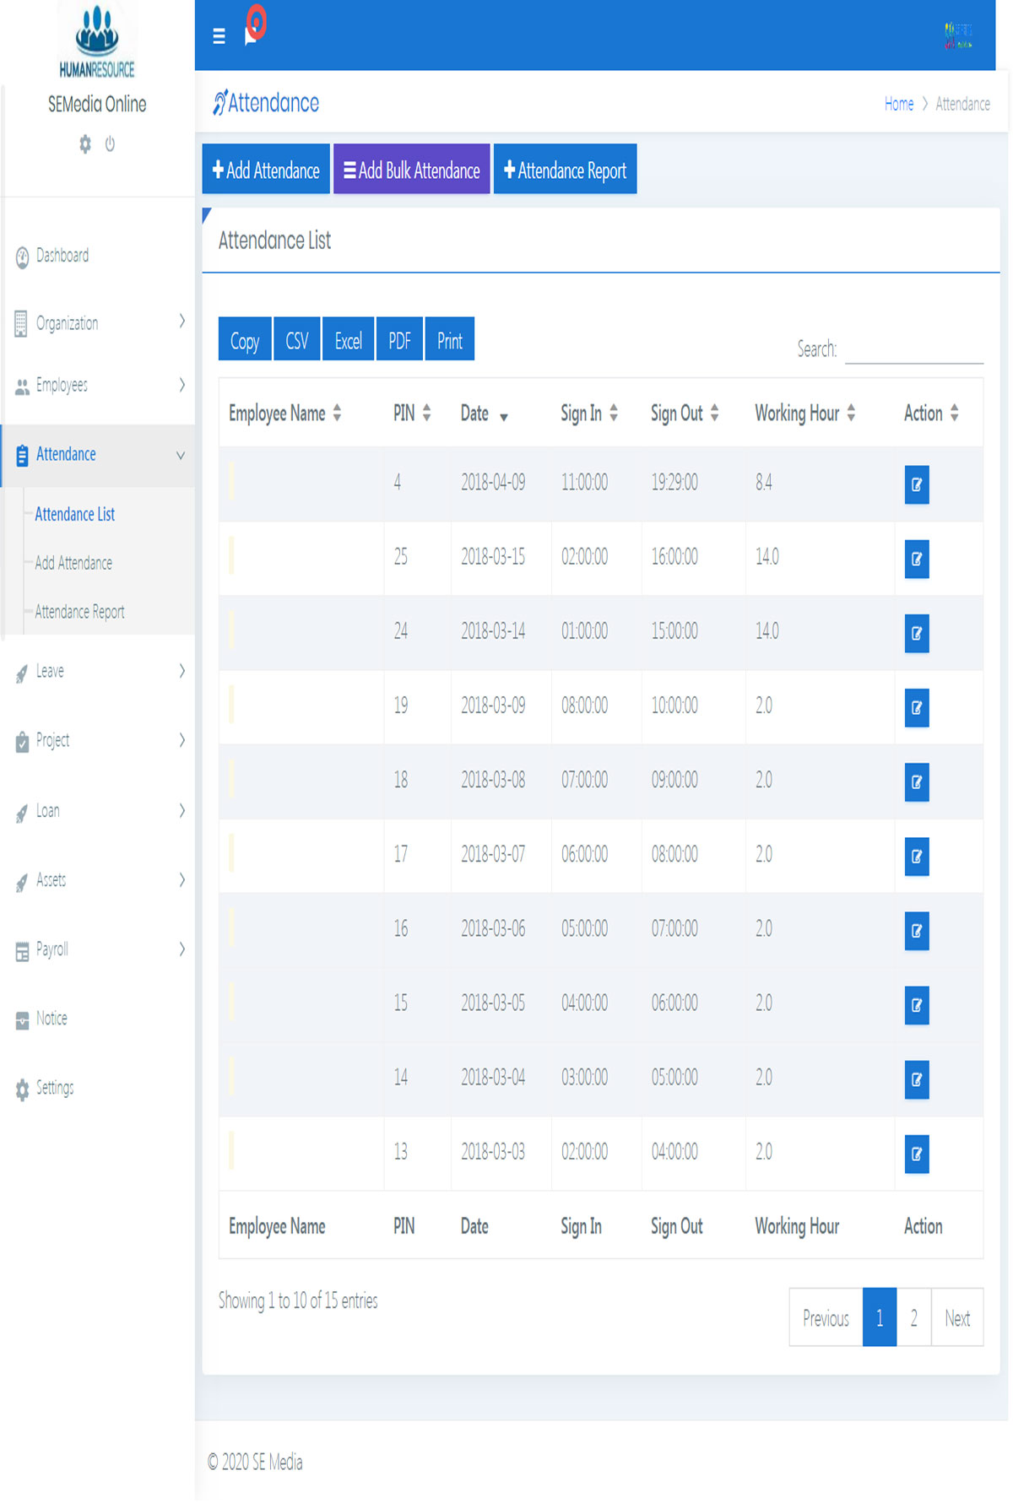
Task: Print the attendance list
Action: coord(450,339)
